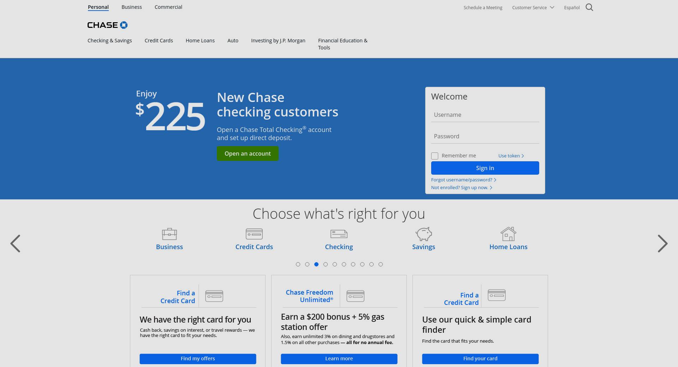Select the sixth carousel page dot
This screenshot has height=367, width=678.
(344, 264)
